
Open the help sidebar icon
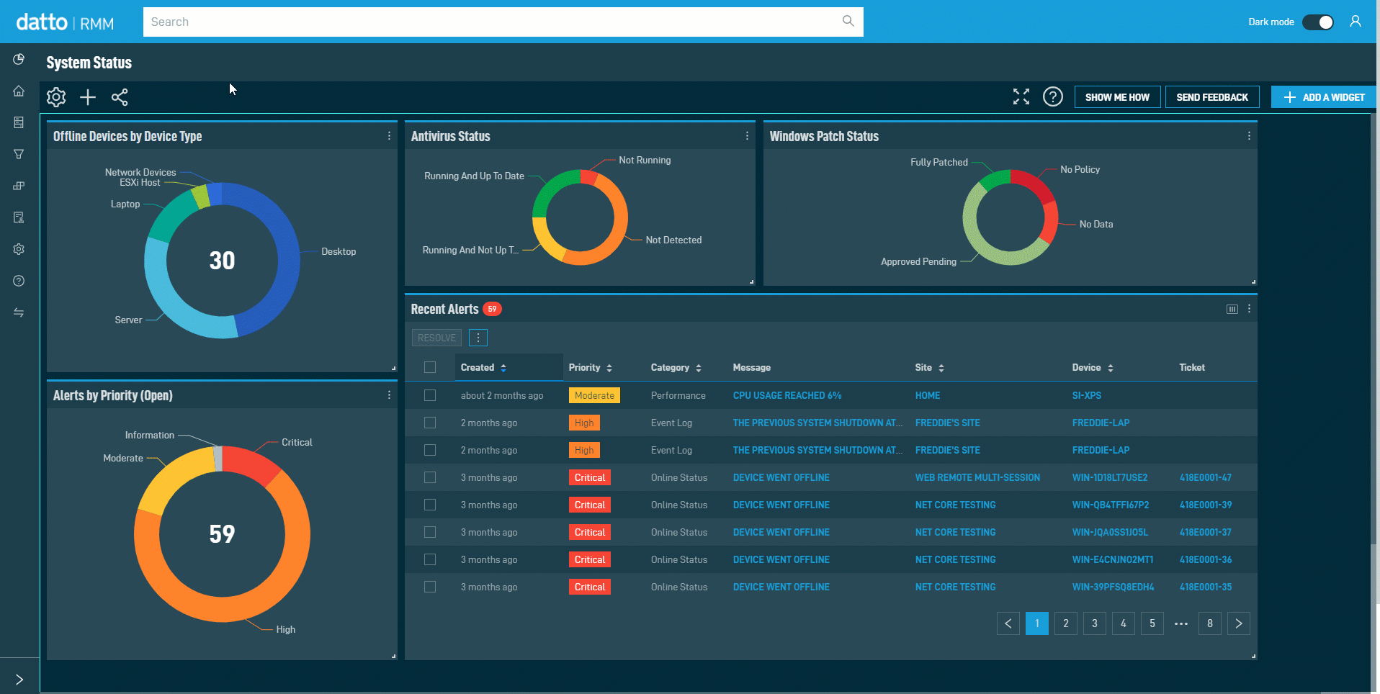pyautogui.click(x=19, y=281)
